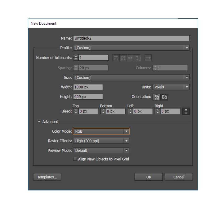Click the Number of Artboards stepper arrows

[x=76, y=58]
